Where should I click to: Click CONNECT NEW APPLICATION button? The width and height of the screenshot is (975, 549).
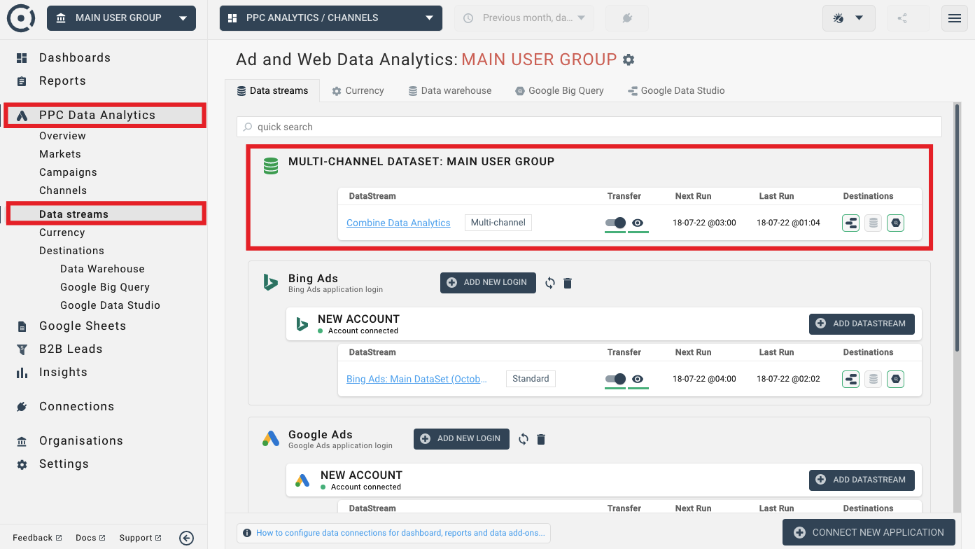869,532
